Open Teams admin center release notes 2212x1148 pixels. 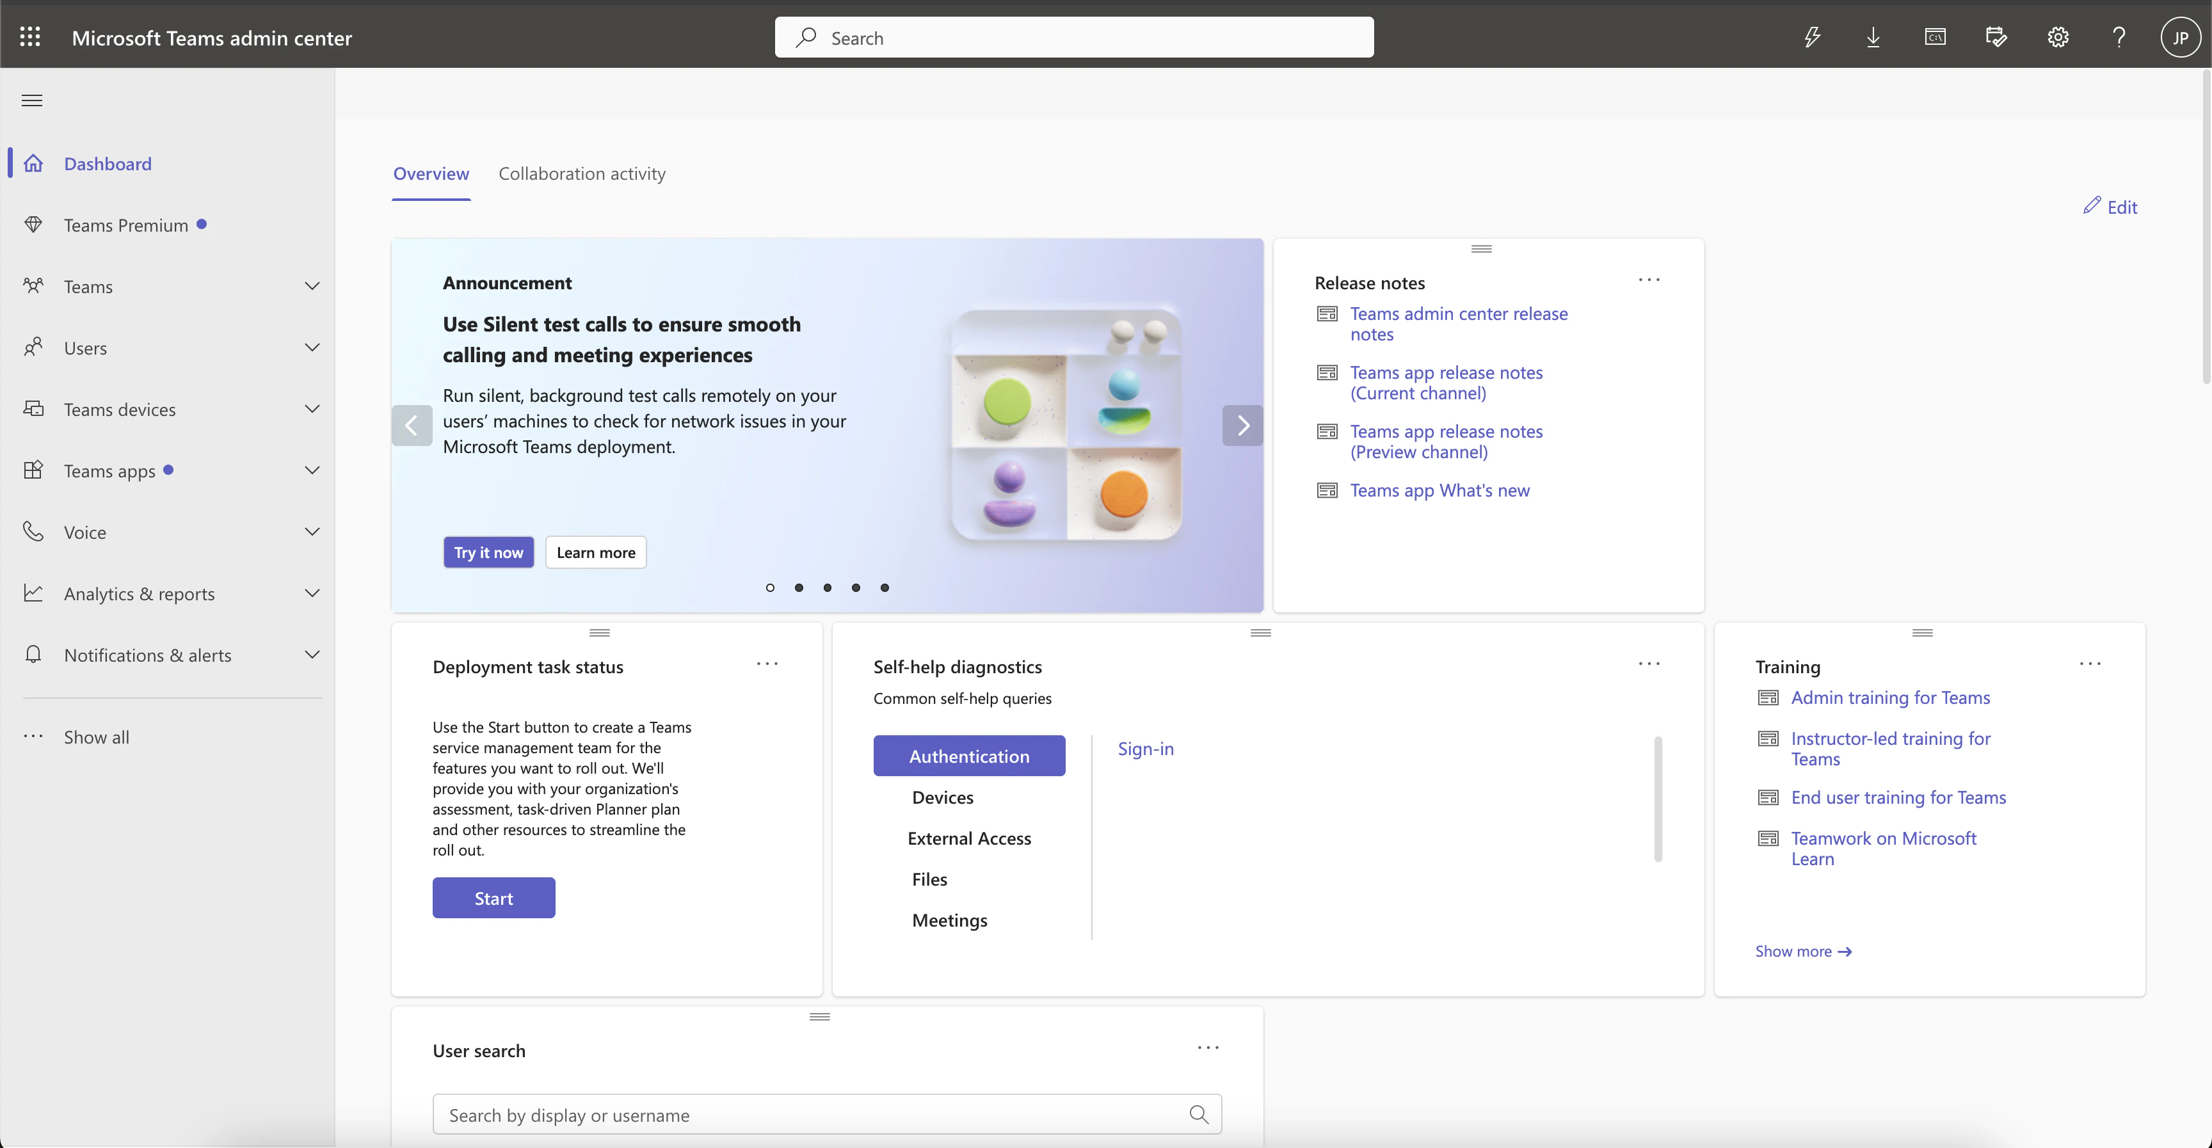coord(1459,324)
